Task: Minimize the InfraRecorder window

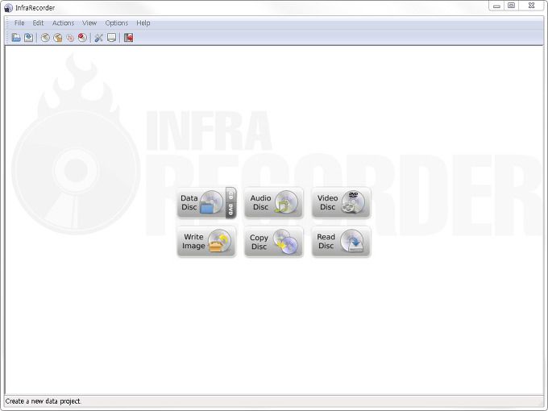Action: [496, 6]
